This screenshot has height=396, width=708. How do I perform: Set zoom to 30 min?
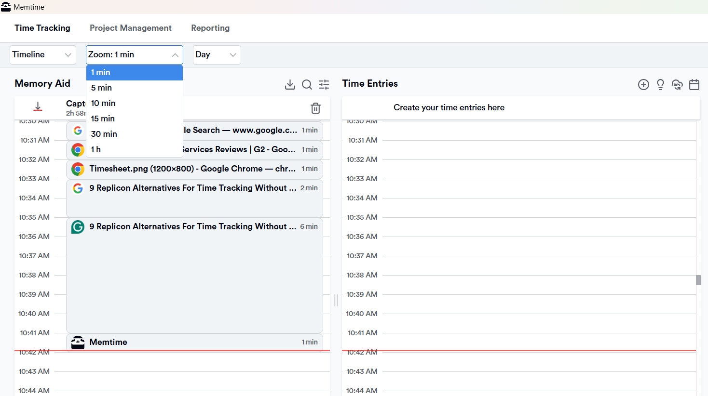point(135,134)
